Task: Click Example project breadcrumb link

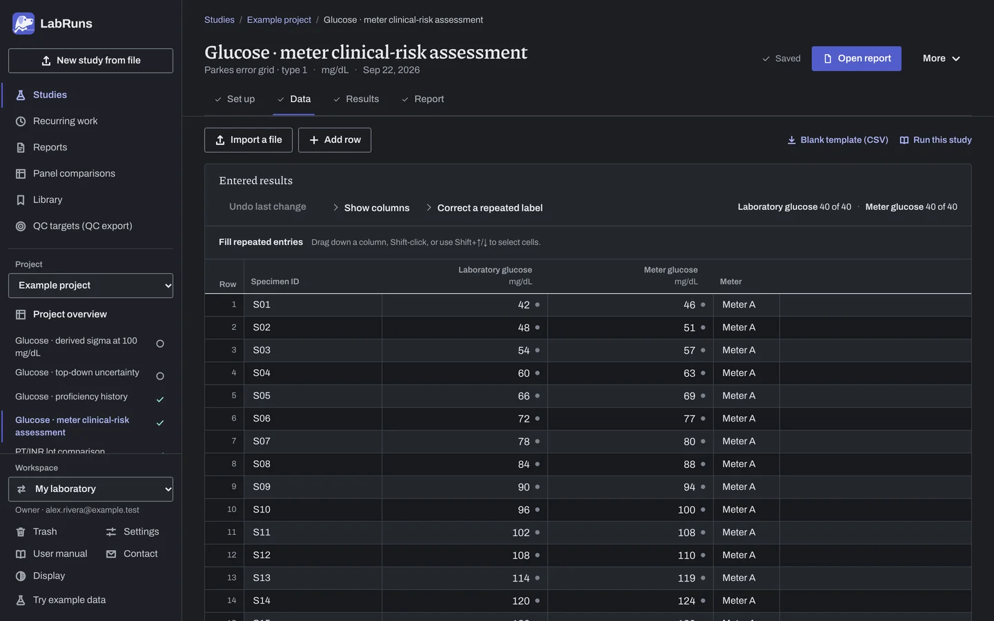Action: pos(279,20)
